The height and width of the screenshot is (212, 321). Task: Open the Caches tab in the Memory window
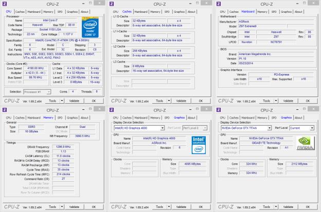point(20,118)
